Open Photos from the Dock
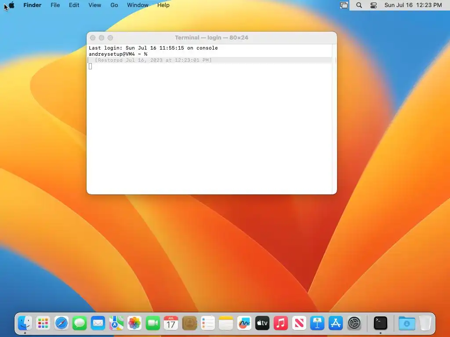Image resolution: width=450 pixels, height=337 pixels. click(x=134, y=323)
